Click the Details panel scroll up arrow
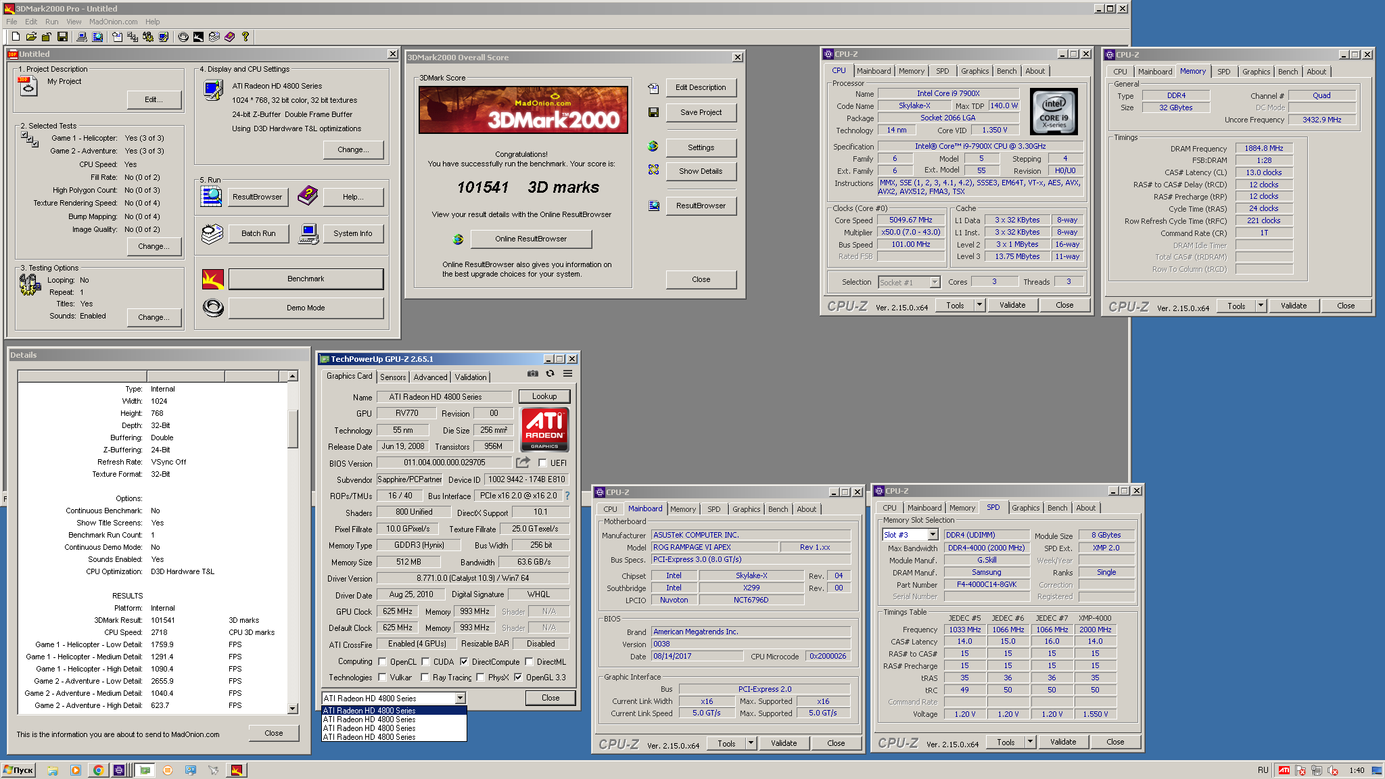The image size is (1385, 779). (293, 376)
